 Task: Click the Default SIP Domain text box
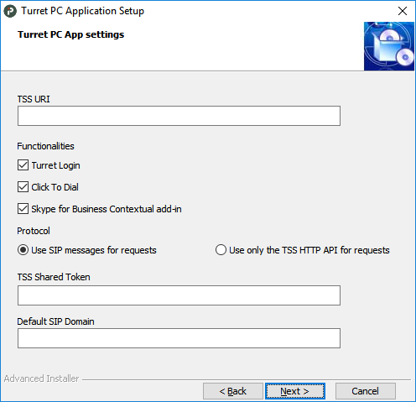(179, 338)
